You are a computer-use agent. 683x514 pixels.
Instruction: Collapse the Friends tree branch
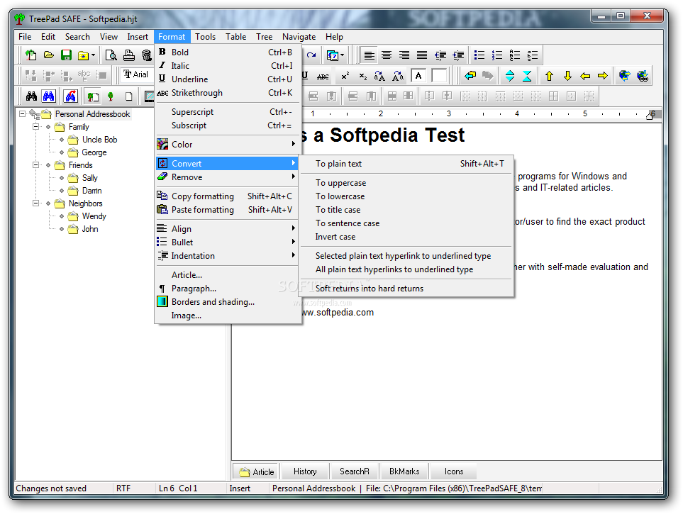click(x=35, y=165)
